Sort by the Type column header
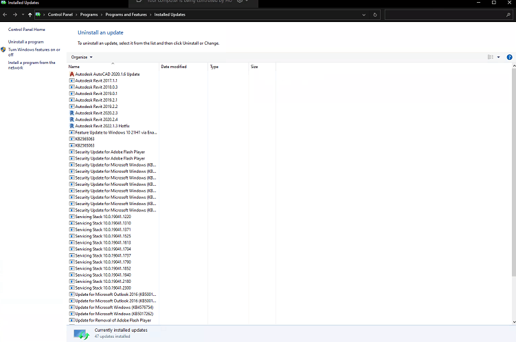 click(x=228, y=67)
